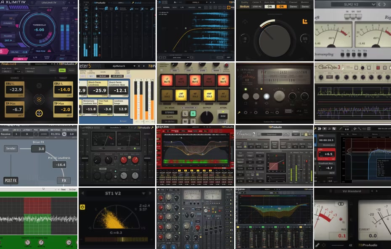This screenshot has width=391, height=249.
Task: Click the orange L-shaped logo icon
Action: point(305,21)
